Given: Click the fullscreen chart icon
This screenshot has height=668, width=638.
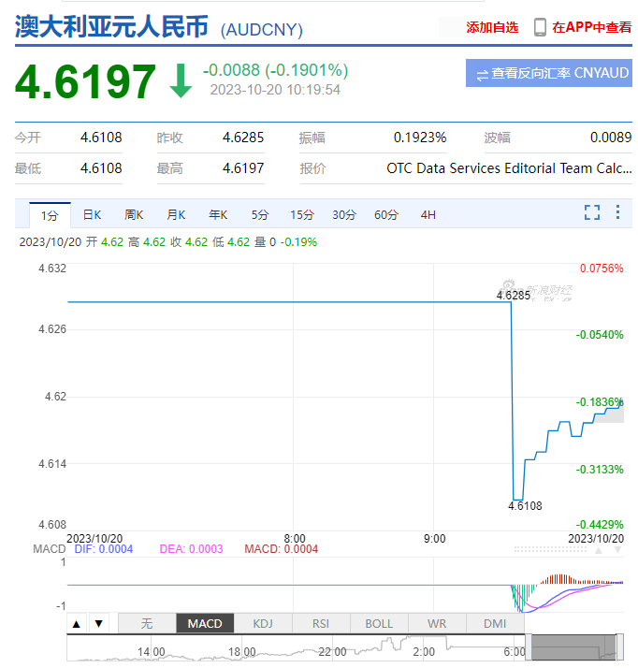Looking at the screenshot, I should [x=591, y=213].
